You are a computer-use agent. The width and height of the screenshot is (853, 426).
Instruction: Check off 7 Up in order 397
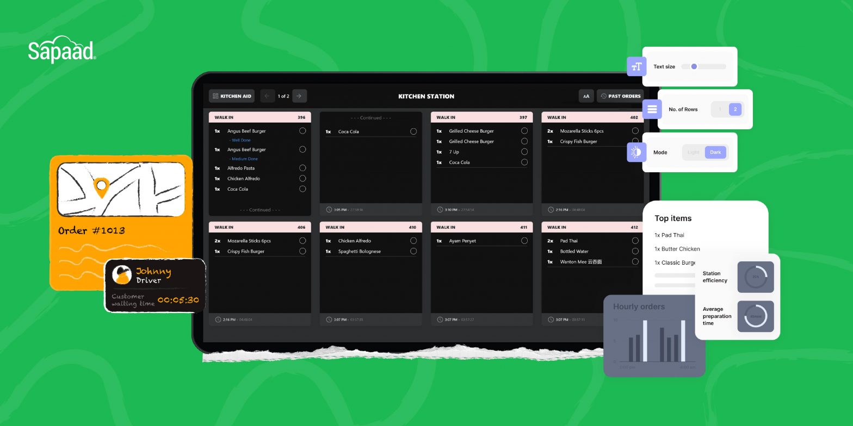click(524, 152)
